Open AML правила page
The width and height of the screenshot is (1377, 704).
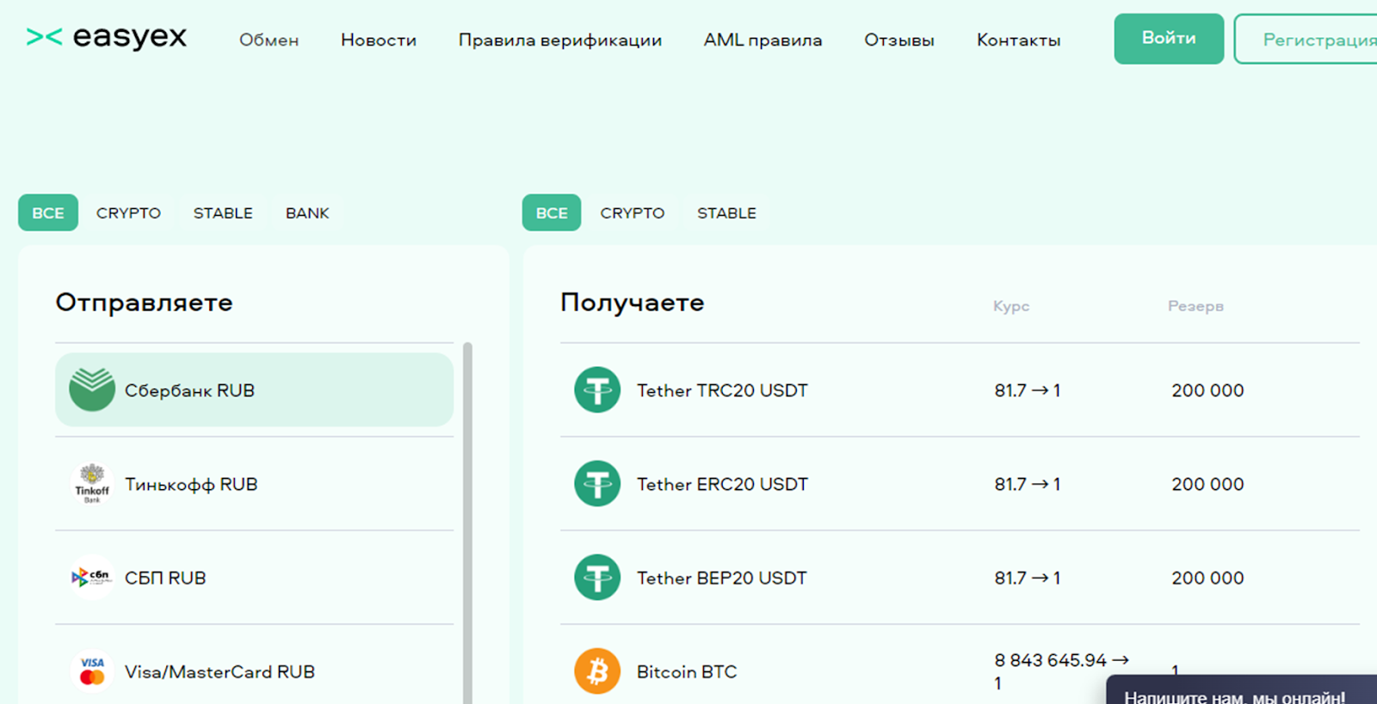pyautogui.click(x=763, y=40)
